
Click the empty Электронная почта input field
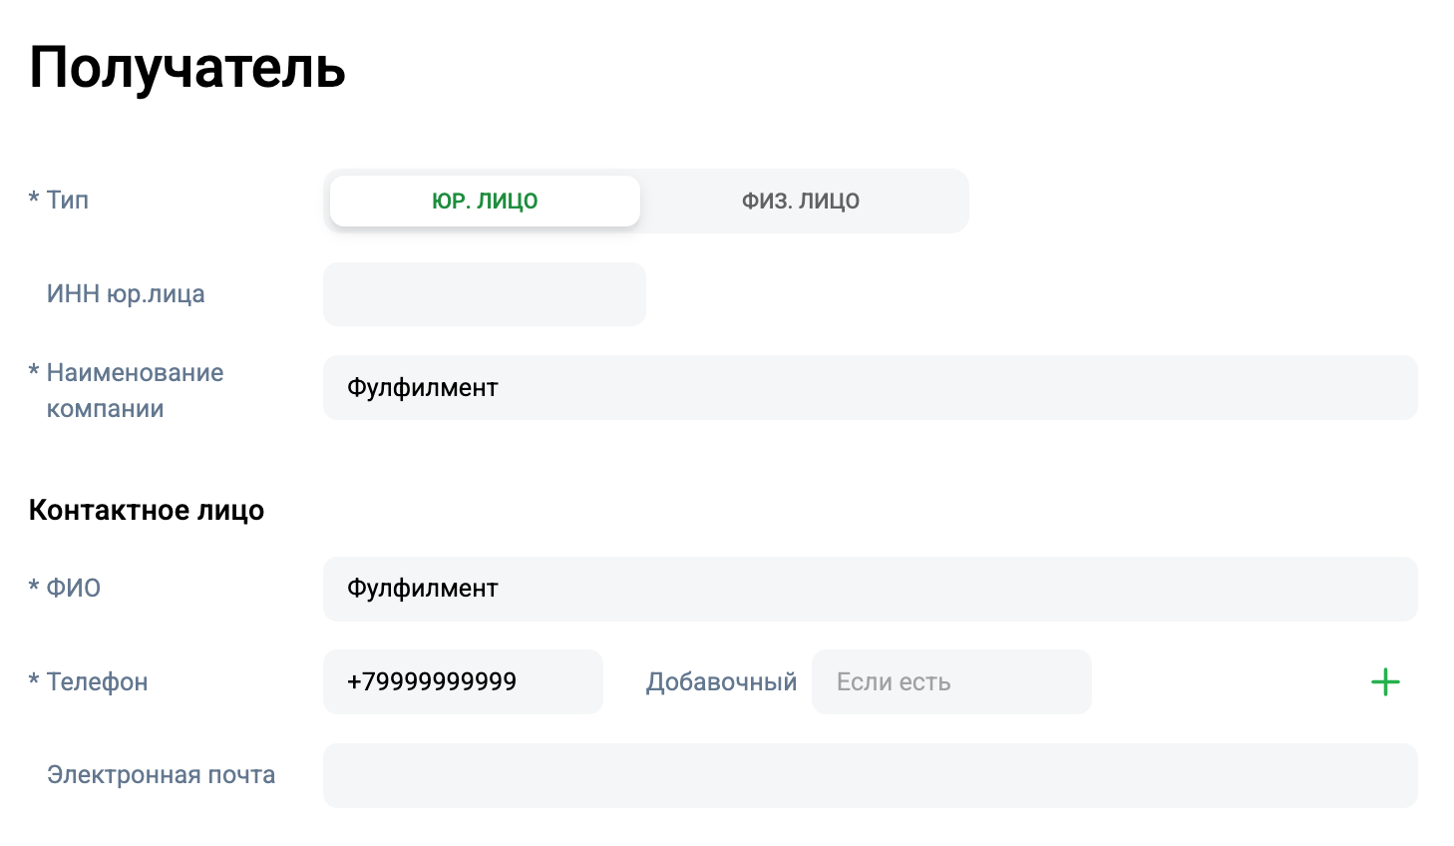coord(870,775)
